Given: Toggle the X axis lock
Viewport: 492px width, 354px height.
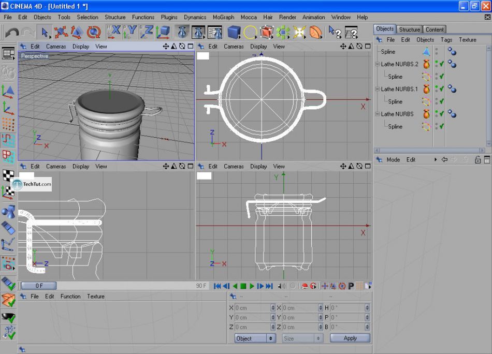Looking at the screenshot, I should 113,32.
